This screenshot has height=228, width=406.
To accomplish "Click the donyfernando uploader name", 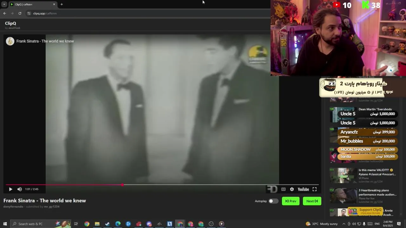I will tap(13, 207).
